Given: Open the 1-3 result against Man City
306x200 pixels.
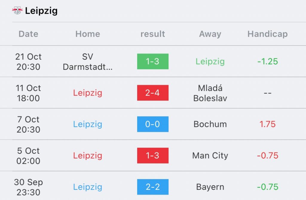Looking at the screenshot, I should (x=153, y=156).
